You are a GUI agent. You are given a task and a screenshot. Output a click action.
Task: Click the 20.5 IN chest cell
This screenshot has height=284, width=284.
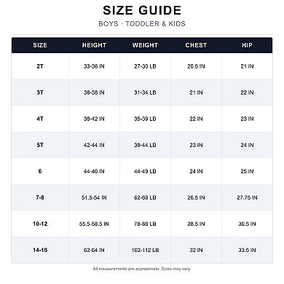coord(196,66)
